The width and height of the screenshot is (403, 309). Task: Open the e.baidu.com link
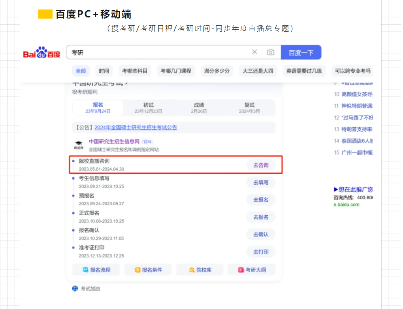click(347, 205)
